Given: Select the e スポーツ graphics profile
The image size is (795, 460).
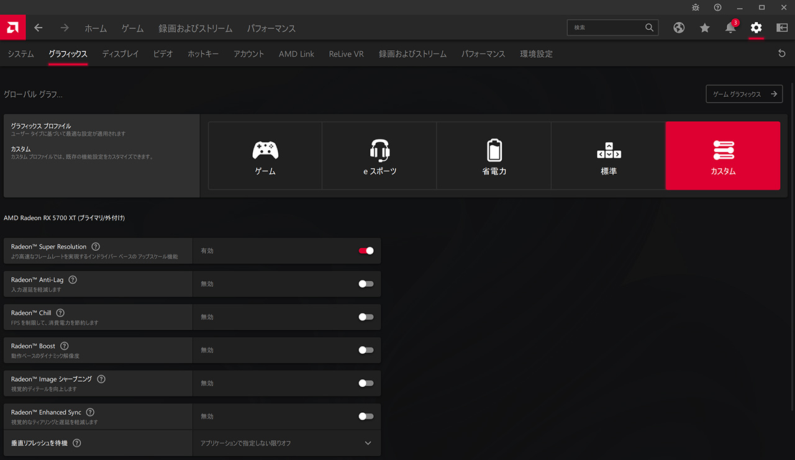Looking at the screenshot, I should (x=379, y=156).
